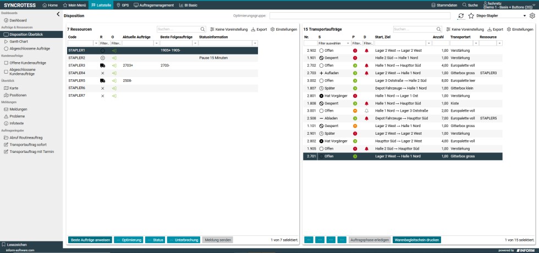Open Suche in the top bar
Viewport: 539px width, 253px height.
click(469, 5)
